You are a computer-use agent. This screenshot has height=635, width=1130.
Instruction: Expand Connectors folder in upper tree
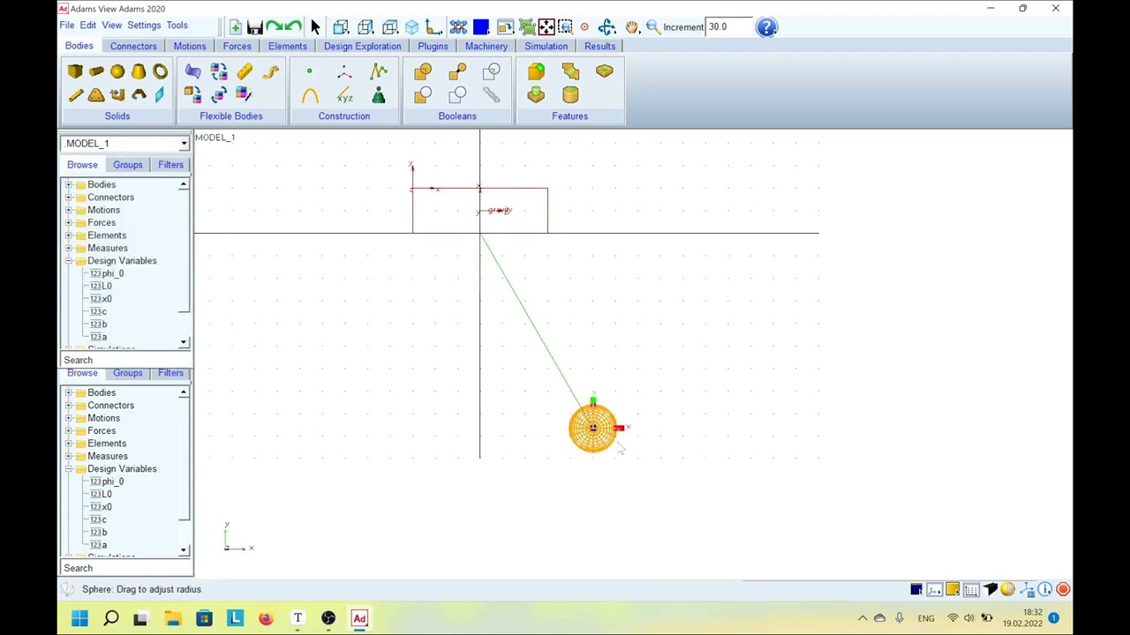pyautogui.click(x=69, y=198)
